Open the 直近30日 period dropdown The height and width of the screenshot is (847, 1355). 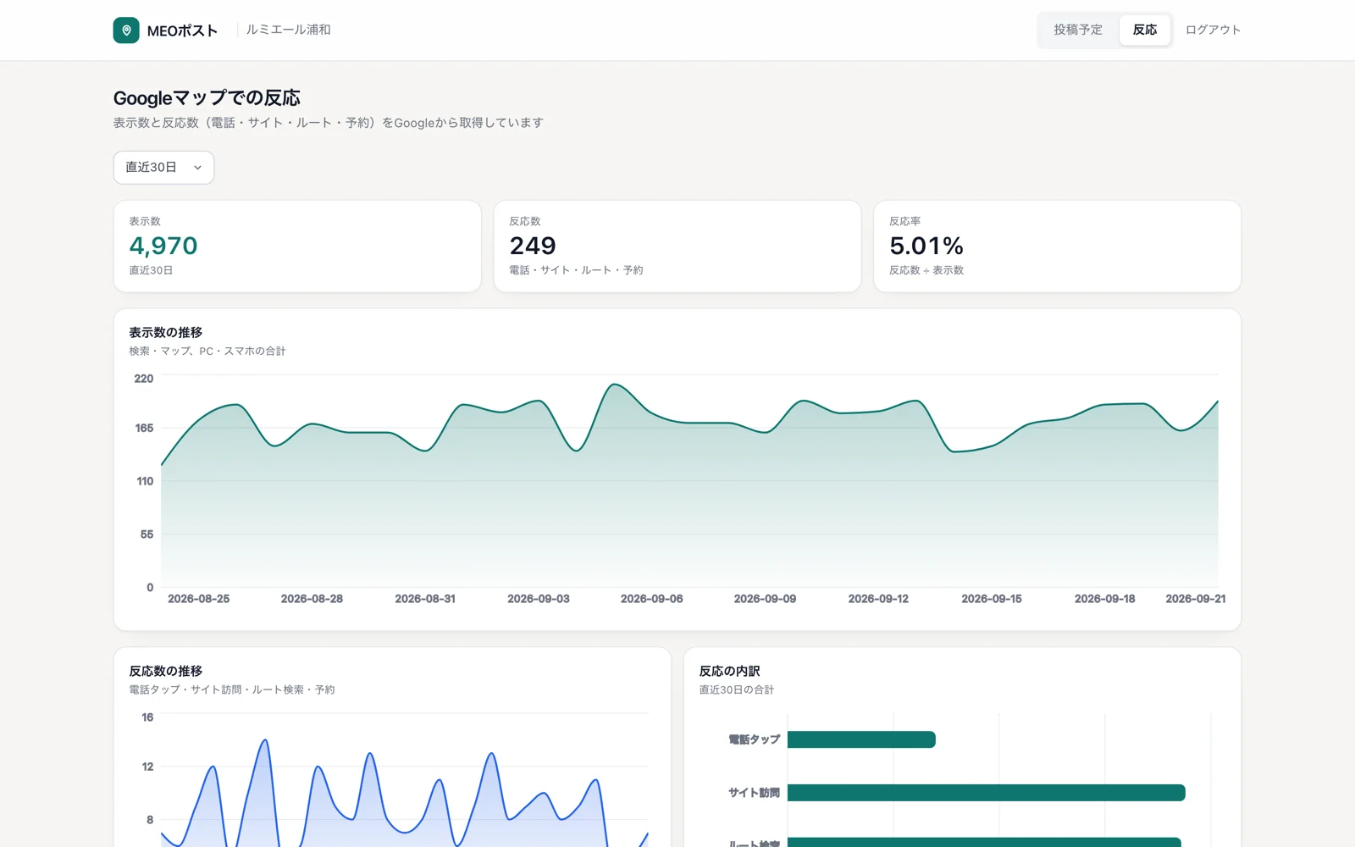point(163,168)
